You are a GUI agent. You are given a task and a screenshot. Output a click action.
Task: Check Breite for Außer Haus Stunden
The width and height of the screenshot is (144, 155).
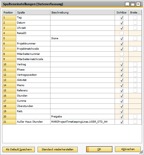coord(135,122)
